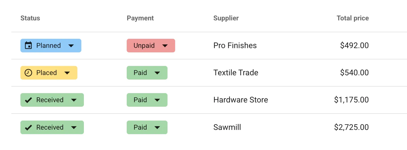The height and width of the screenshot is (150, 407).
Task: Sort by the Status column header
Action: pyautogui.click(x=30, y=18)
